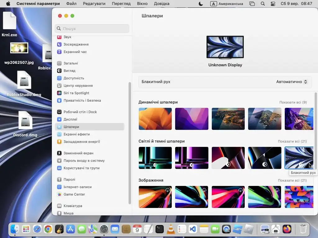Show all 21 Зображення wallpapers
The width and height of the screenshot is (318, 238).
coord(292,180)
